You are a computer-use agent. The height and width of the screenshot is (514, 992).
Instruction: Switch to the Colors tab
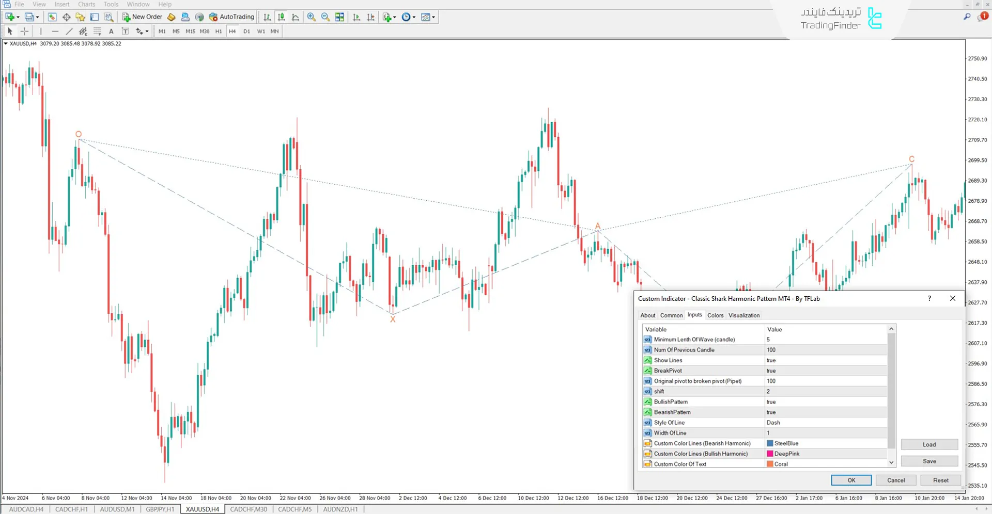coord(715,315)
